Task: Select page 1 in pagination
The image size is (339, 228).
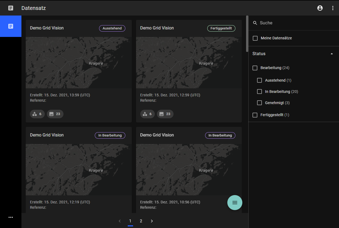Action: [130, 221]
